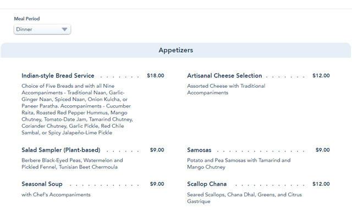This screenshot has width=352, height=210.
Task: Click the Scallop Chana $12.00 price
Action: click(x=321, y=184)
